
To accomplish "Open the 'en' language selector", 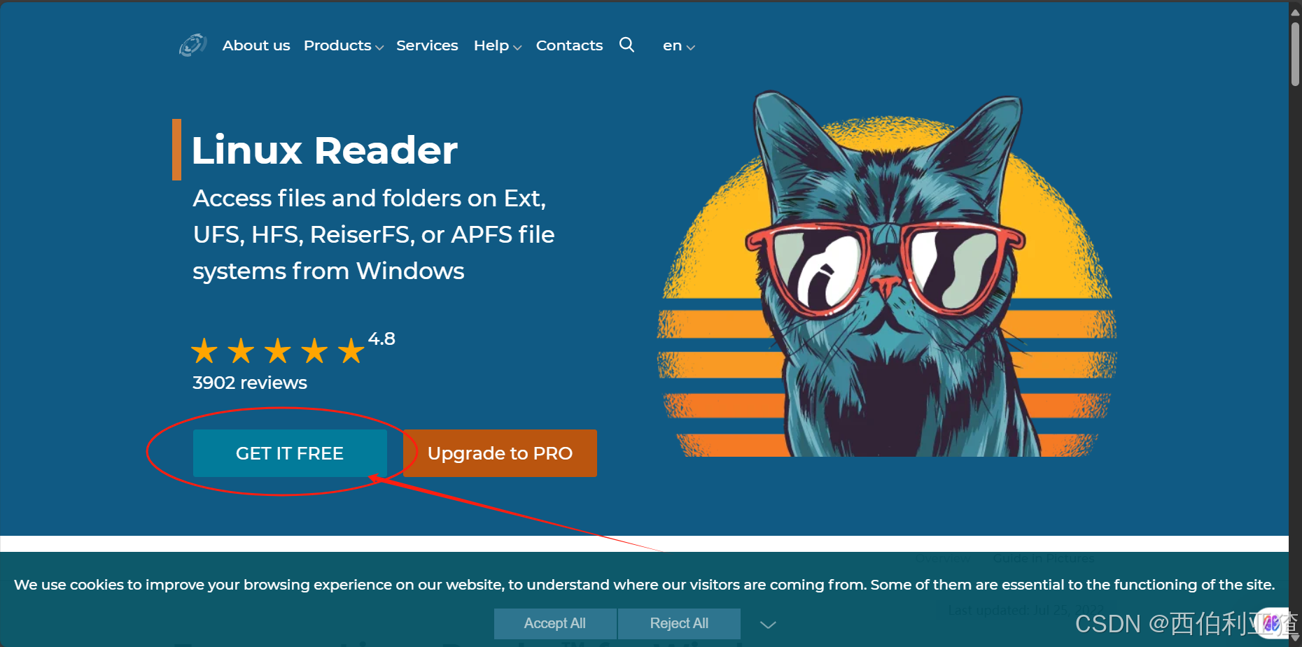I will click(x=678, y=46).
